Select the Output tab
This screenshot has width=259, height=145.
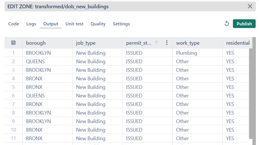[51, 24]
